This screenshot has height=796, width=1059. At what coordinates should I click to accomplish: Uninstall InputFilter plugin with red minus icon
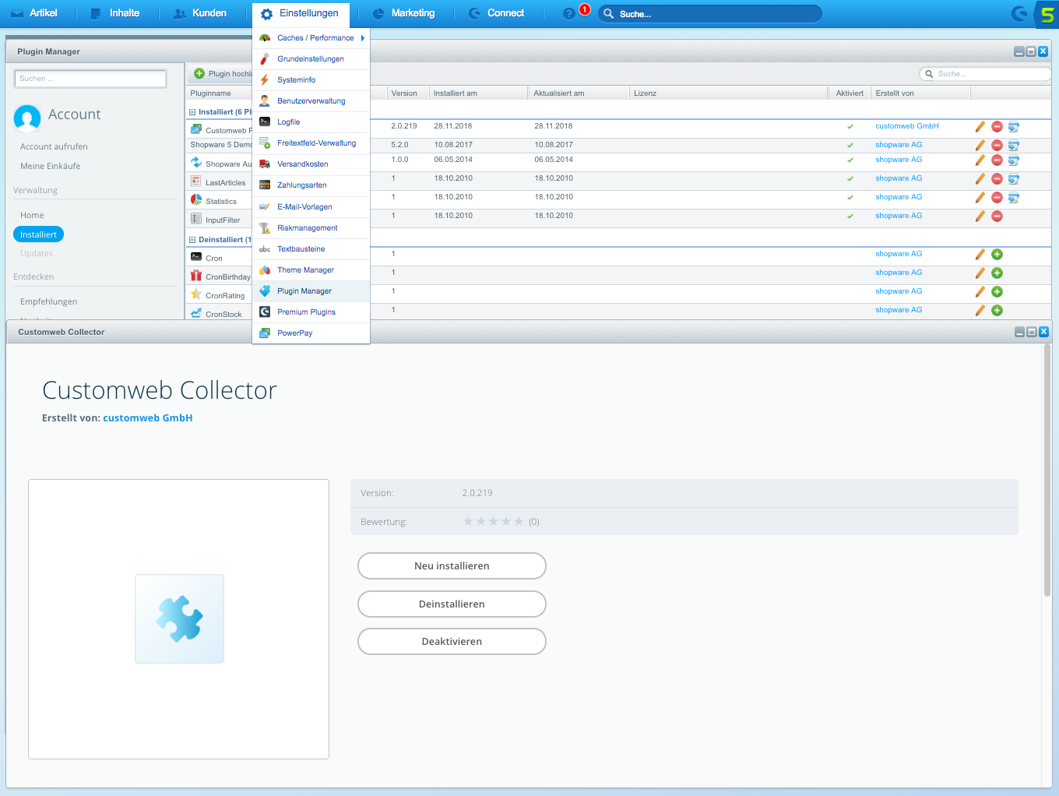(x=997, y=216)
